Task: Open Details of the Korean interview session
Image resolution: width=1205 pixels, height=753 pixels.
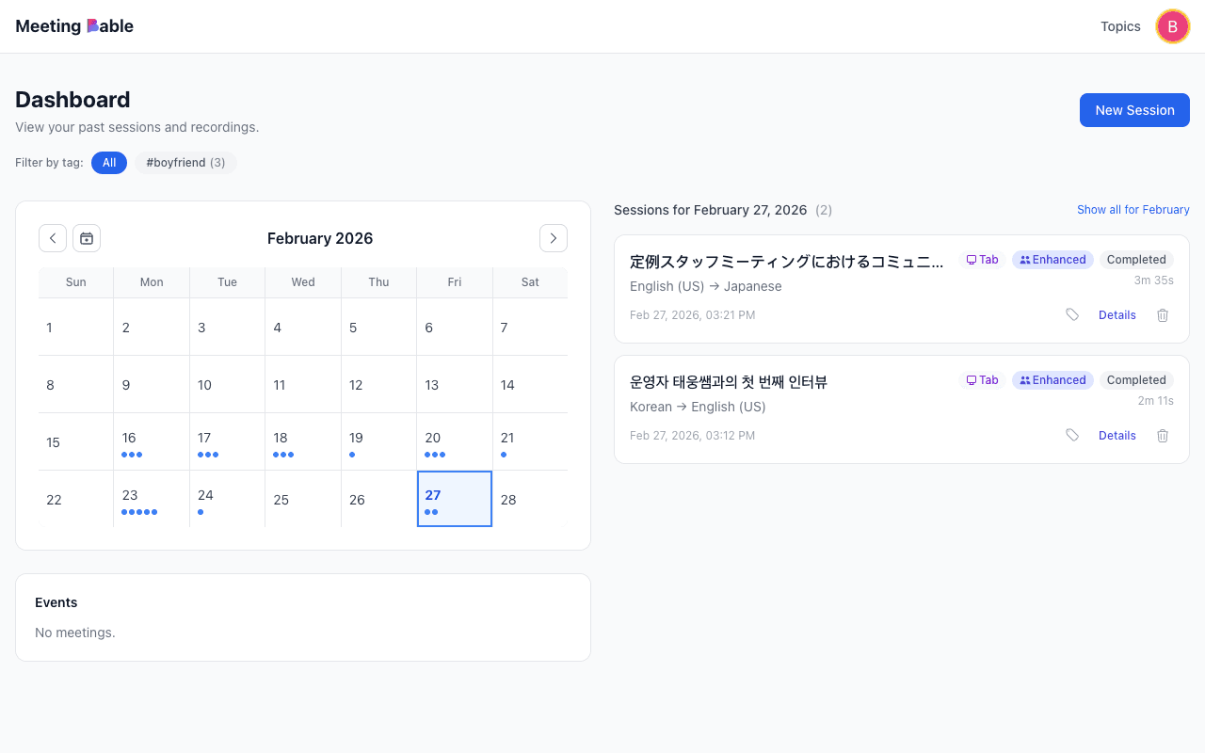Action: click(x=1117, y=435)
